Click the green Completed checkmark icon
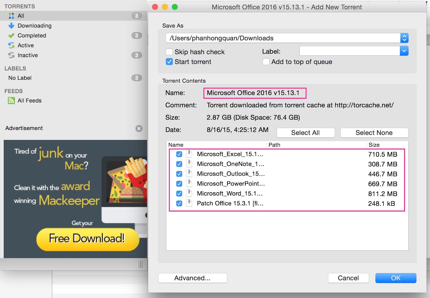 pyautogui.click(x=11, y=35)
